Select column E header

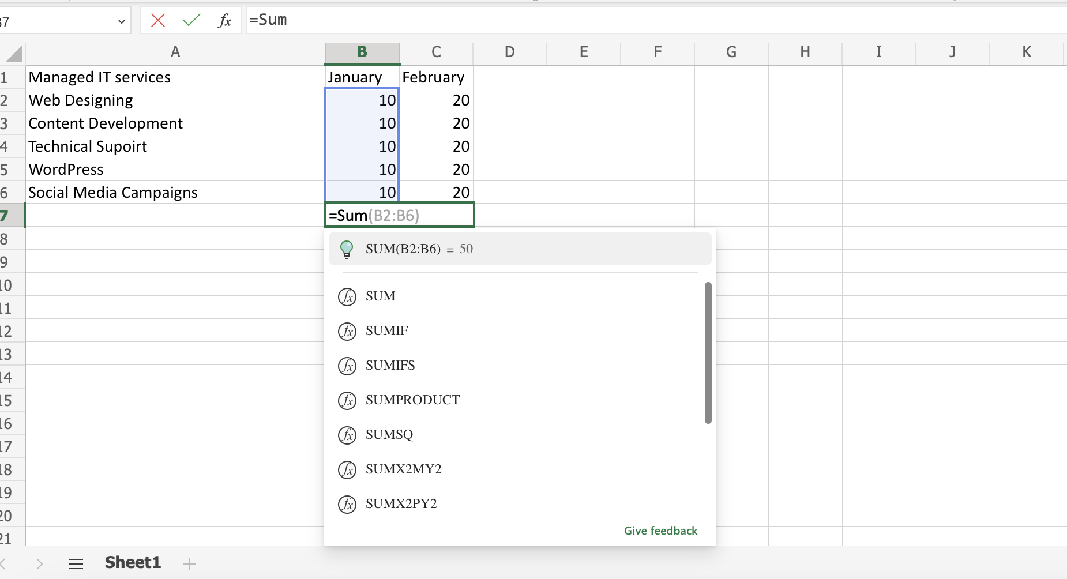click(x=584, y=52)
